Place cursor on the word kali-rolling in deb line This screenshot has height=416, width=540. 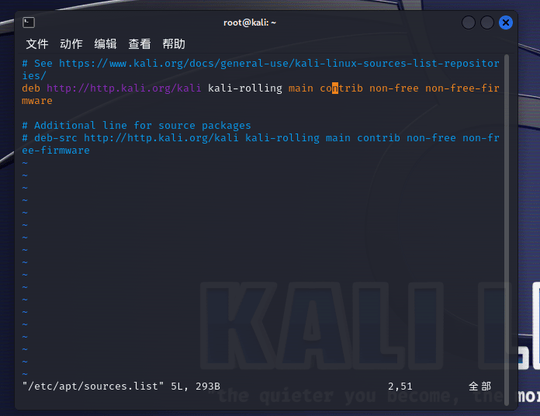click(244, 88)
